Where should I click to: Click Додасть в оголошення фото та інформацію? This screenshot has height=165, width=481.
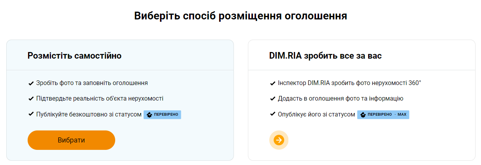[x=341, y=99]
